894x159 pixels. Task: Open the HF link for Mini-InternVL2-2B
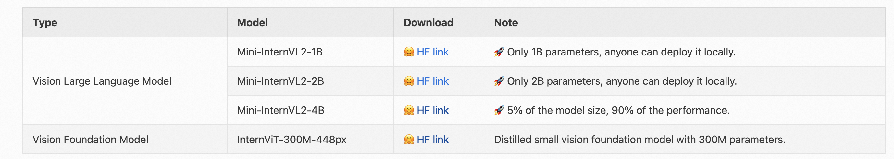pyautogui.click(x=432, y=81)
